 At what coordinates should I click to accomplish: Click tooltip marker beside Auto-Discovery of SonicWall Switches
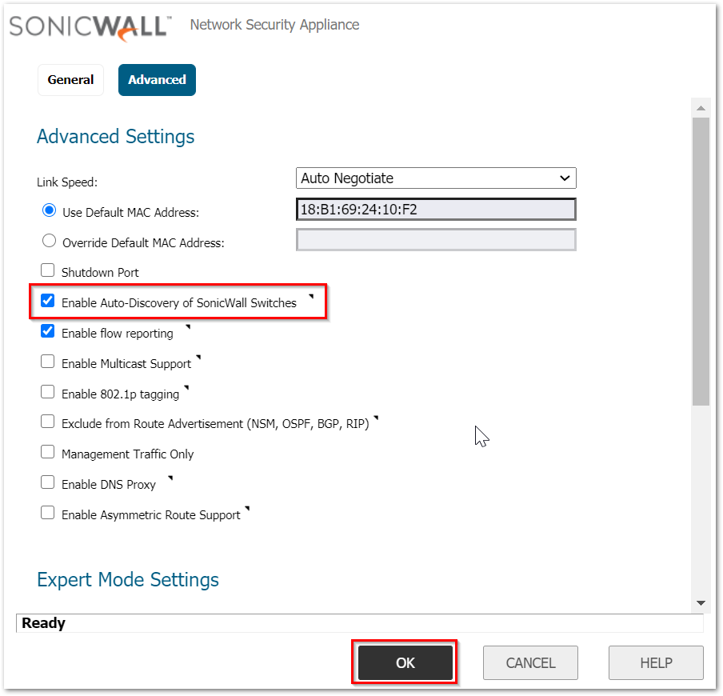(310, 297)
